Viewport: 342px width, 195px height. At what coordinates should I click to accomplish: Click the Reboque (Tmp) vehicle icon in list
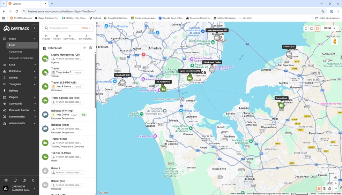pos(45,128)
